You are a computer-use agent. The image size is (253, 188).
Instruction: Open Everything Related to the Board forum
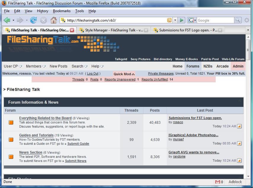(x=45, y=118)
